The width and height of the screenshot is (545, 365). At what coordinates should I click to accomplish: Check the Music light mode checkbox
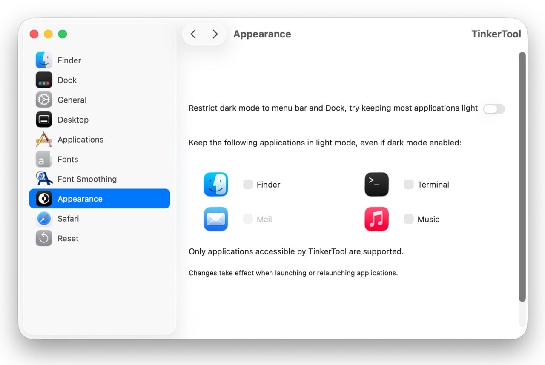click(x=409, y=219)
